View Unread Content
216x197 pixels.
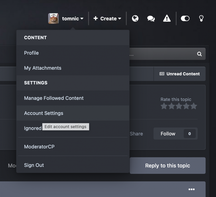tap(180, 74)
